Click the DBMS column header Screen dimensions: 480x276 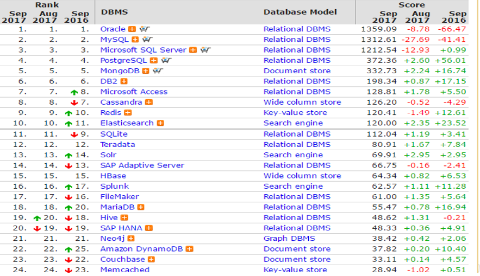point(115,12)
